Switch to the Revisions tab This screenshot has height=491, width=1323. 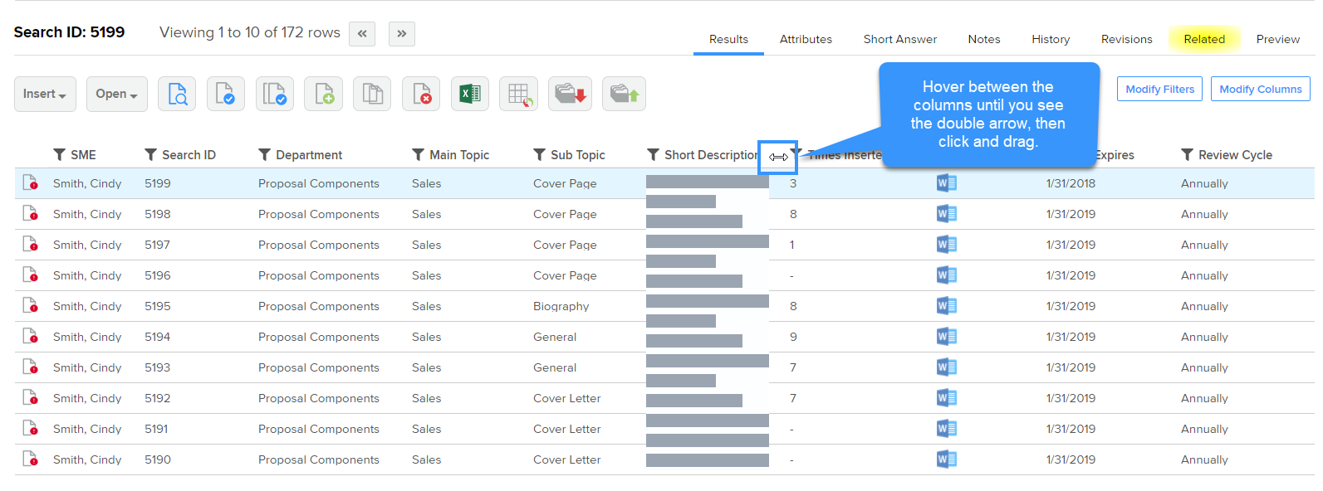pyautogui.click(x=1127, y=39)
